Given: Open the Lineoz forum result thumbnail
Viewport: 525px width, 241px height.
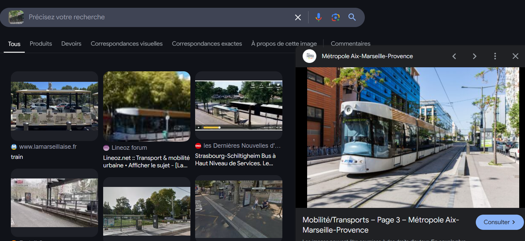Looking at the screenshot, I should (x=147, y=106).
